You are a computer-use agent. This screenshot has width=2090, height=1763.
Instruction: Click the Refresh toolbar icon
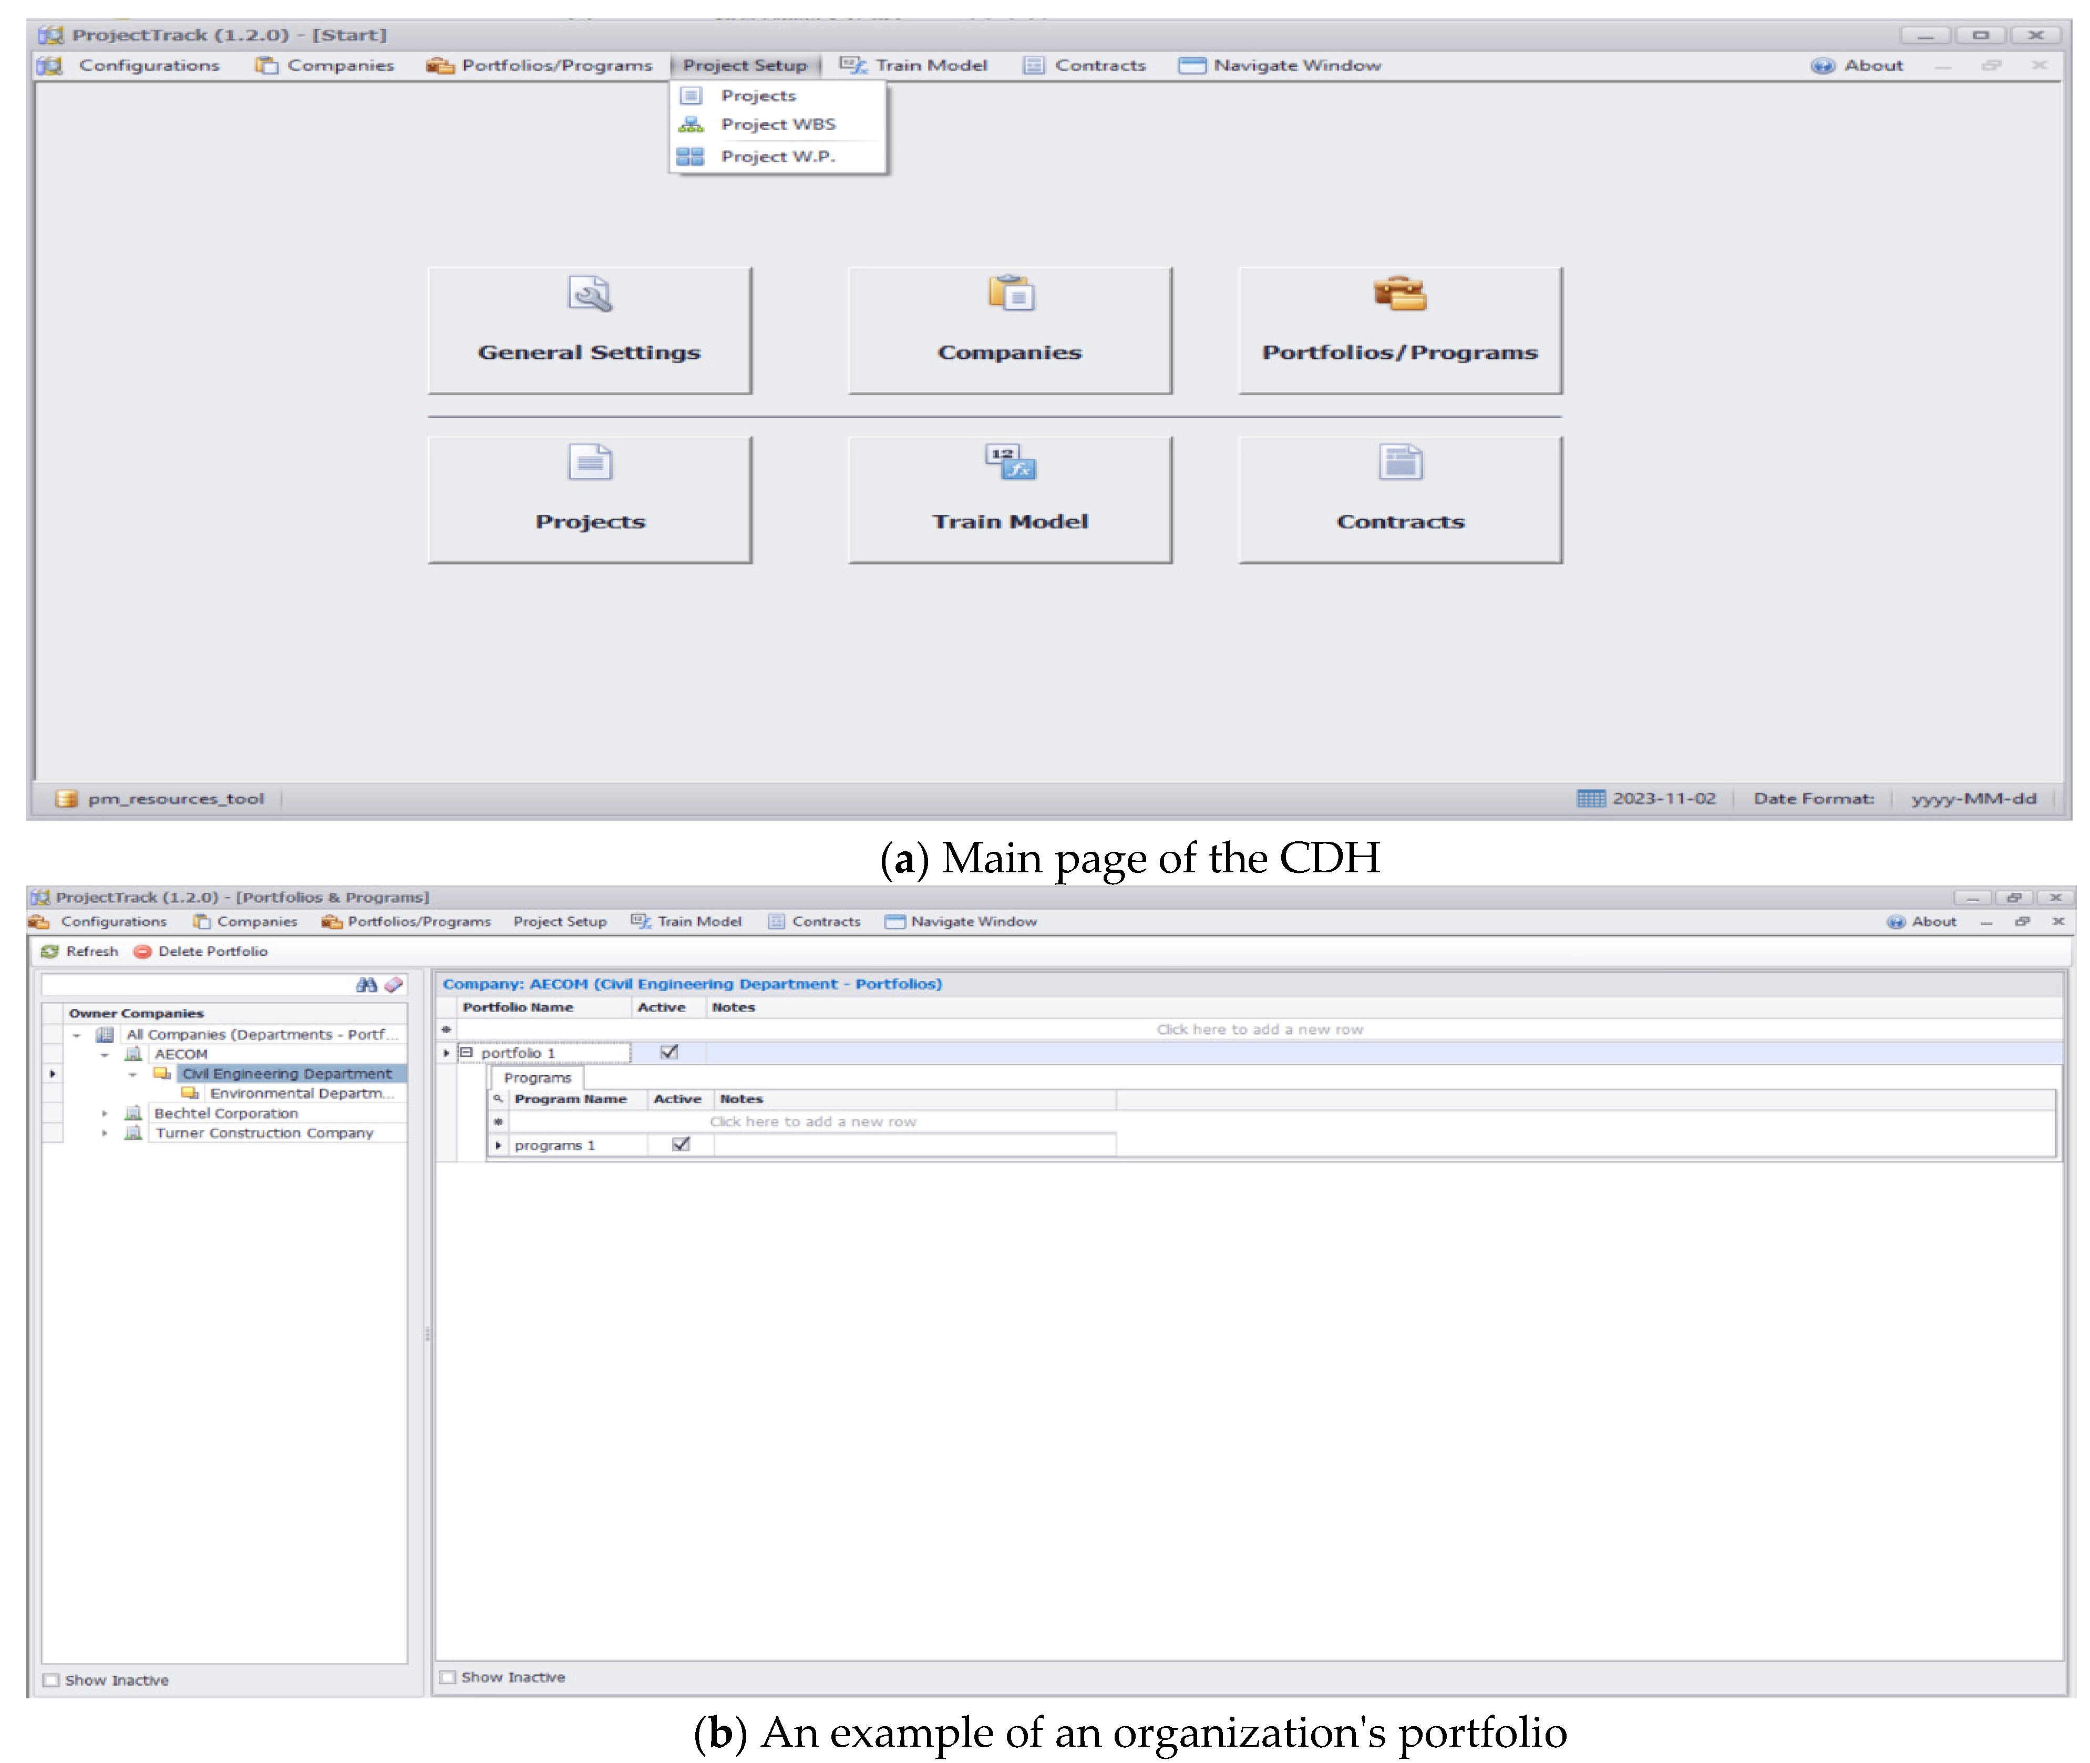tap(50, 952)
